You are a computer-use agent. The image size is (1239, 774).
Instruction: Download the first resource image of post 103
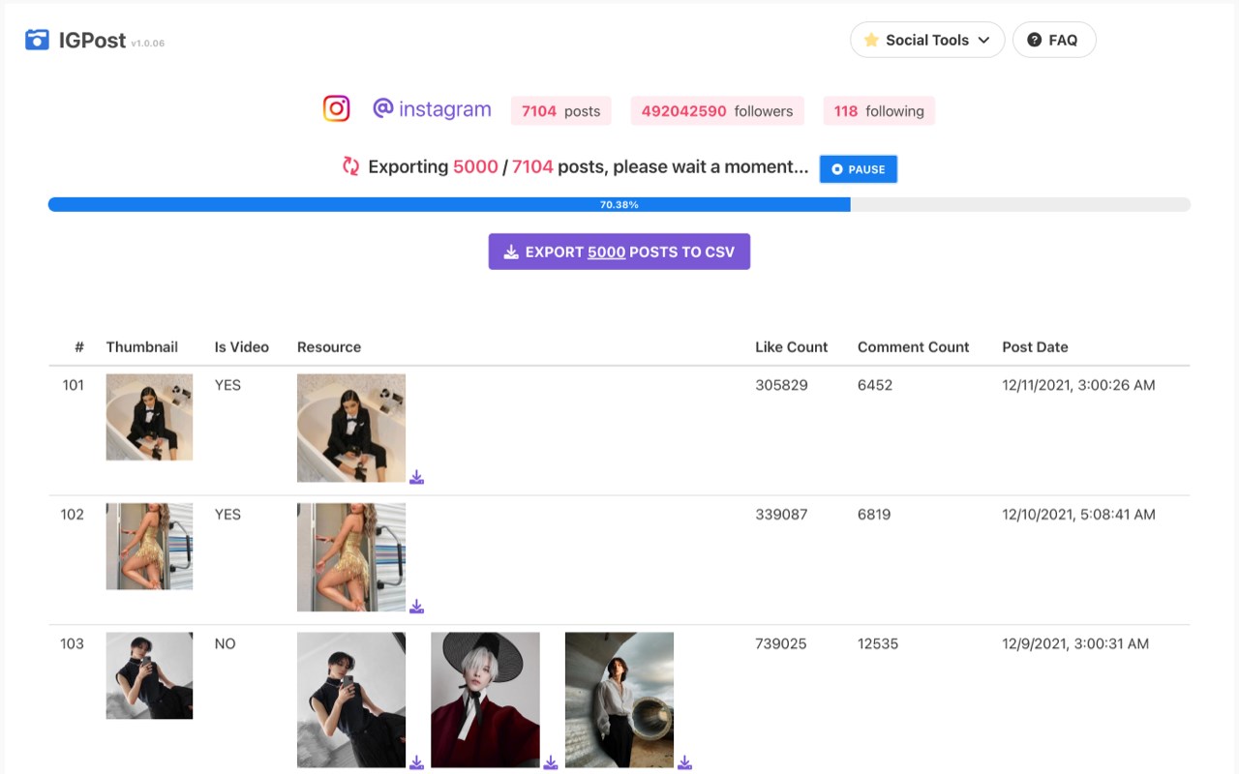(x=416, y=762)
